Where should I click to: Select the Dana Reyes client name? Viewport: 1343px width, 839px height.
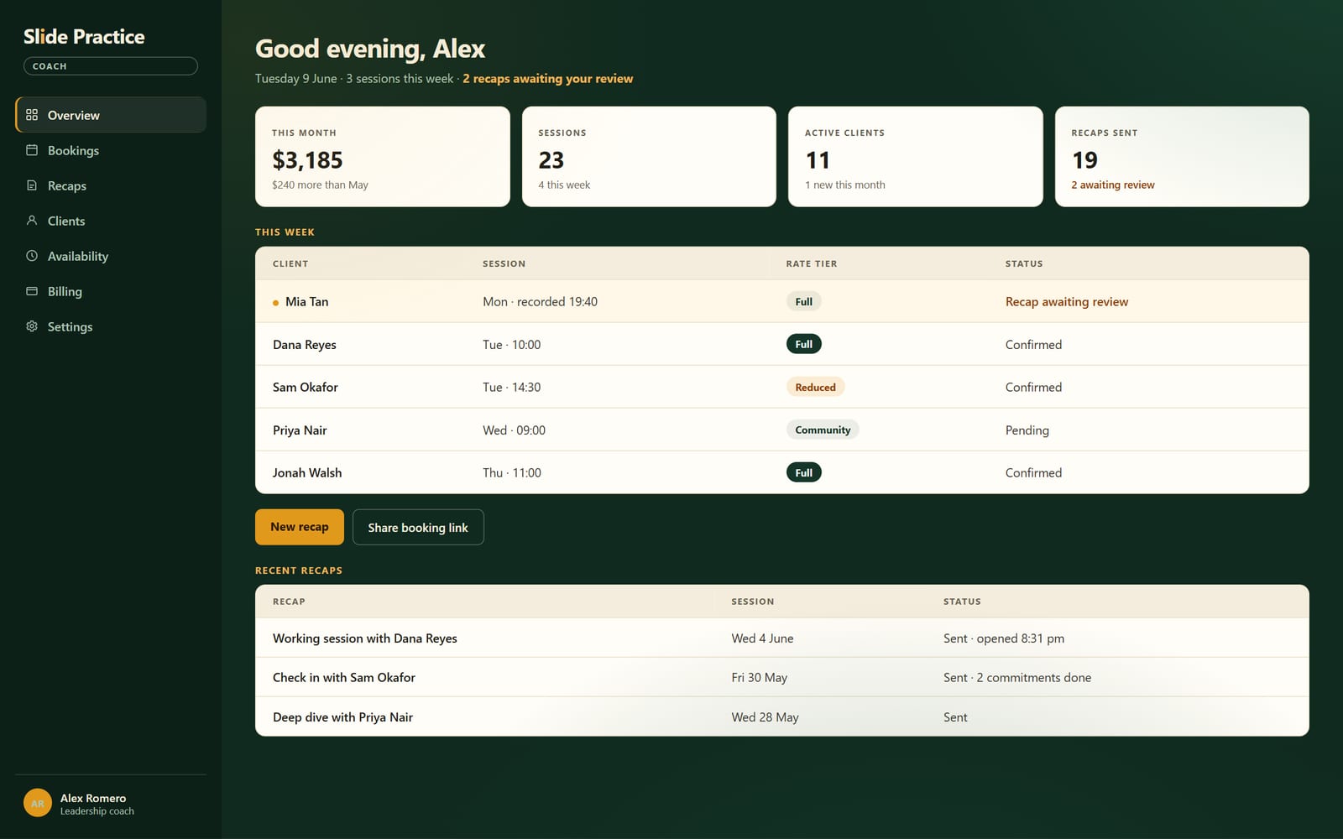pyautogui.click(x=305, y=345)
